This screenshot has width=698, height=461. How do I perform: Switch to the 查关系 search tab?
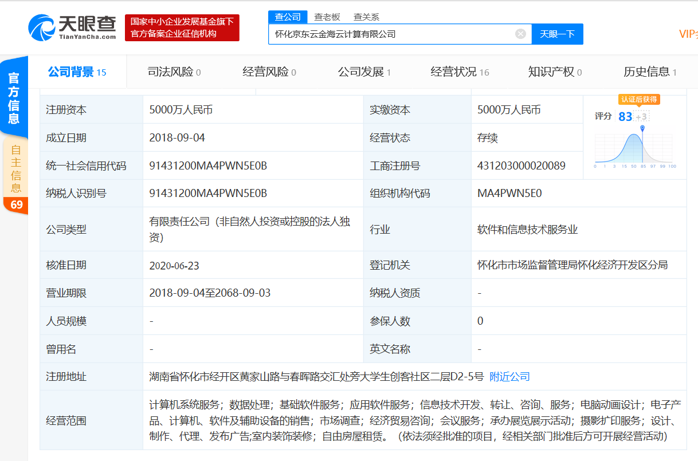[x=366, y=17]
